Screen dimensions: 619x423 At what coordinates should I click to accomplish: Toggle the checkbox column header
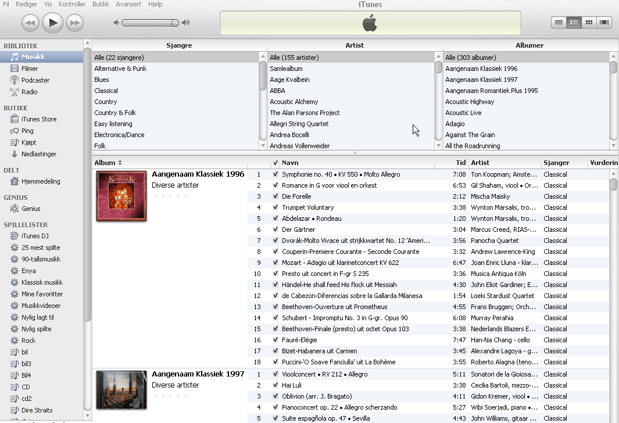275,163
